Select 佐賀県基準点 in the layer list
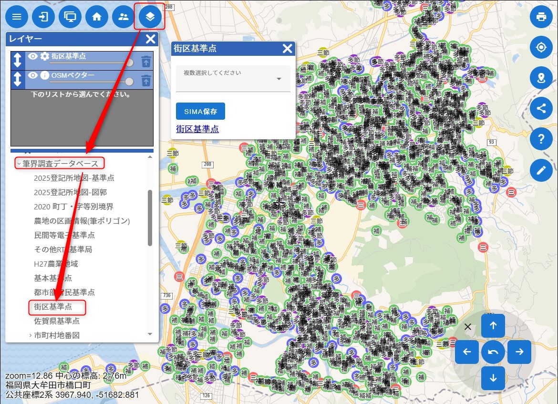Screen dimensions: 558x404 point(57,321)
